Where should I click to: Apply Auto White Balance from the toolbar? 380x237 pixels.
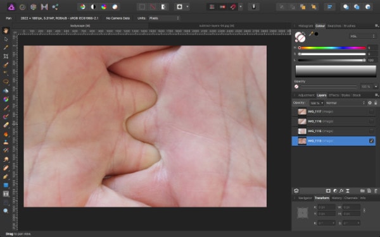click(x=115, y=7)
